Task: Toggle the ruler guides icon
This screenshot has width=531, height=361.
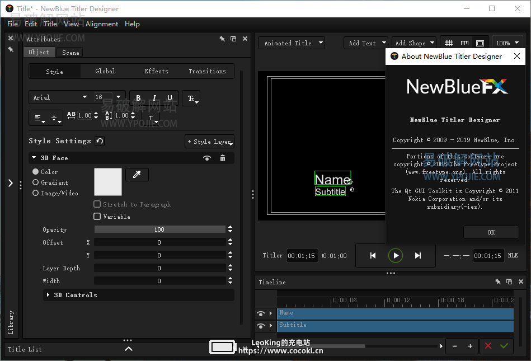Action: [464, 43]
